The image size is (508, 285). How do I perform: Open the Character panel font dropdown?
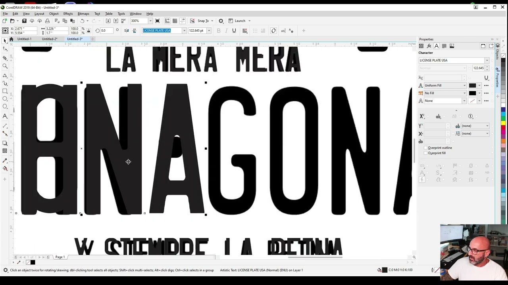(487, 60)
